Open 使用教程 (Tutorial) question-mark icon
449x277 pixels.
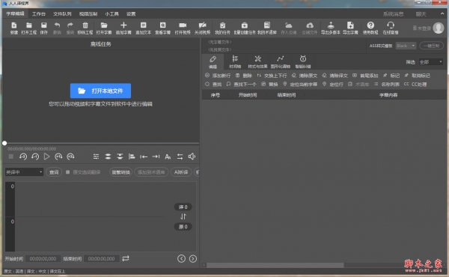tap(370, 25)
